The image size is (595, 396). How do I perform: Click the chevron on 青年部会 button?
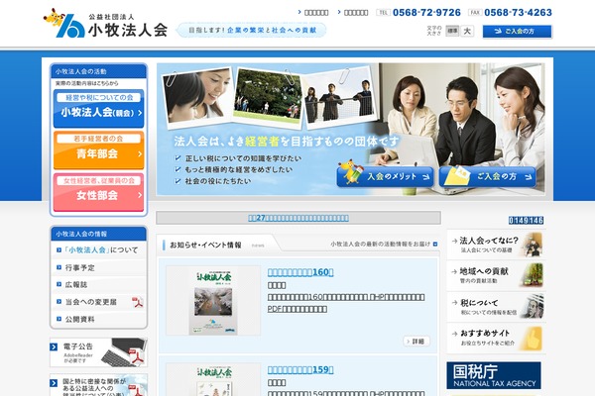click(140, 153)
